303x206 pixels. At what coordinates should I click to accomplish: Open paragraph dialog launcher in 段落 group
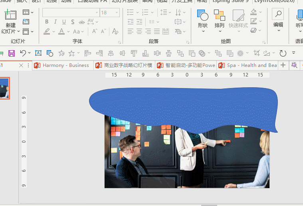pyautogui.click(x=188, y=42)
